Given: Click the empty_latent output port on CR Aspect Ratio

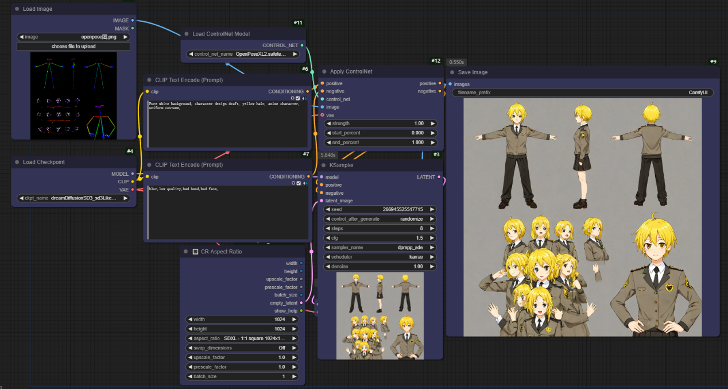Looking at the screenshot, I should (301, 303).
